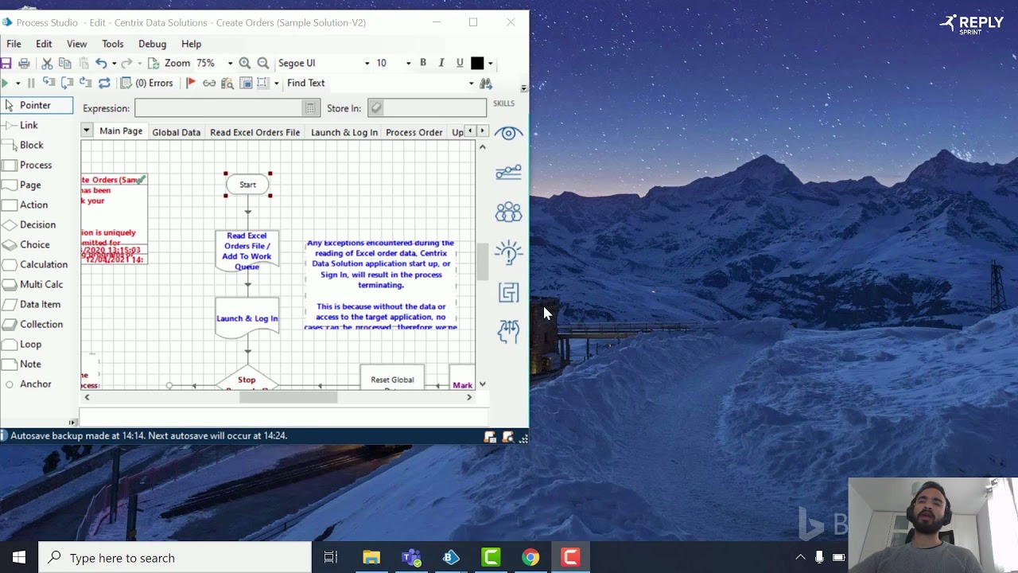Open the Edit menu
The image size is (1018, 573).
click(x=44, y=44)
